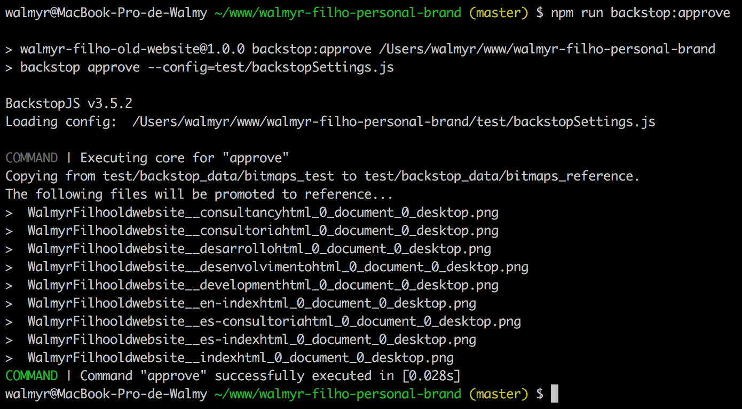The image size is (742, 409).
Task: Click the yellow (master) branch in bottom prompt
Action: (498, 394)
